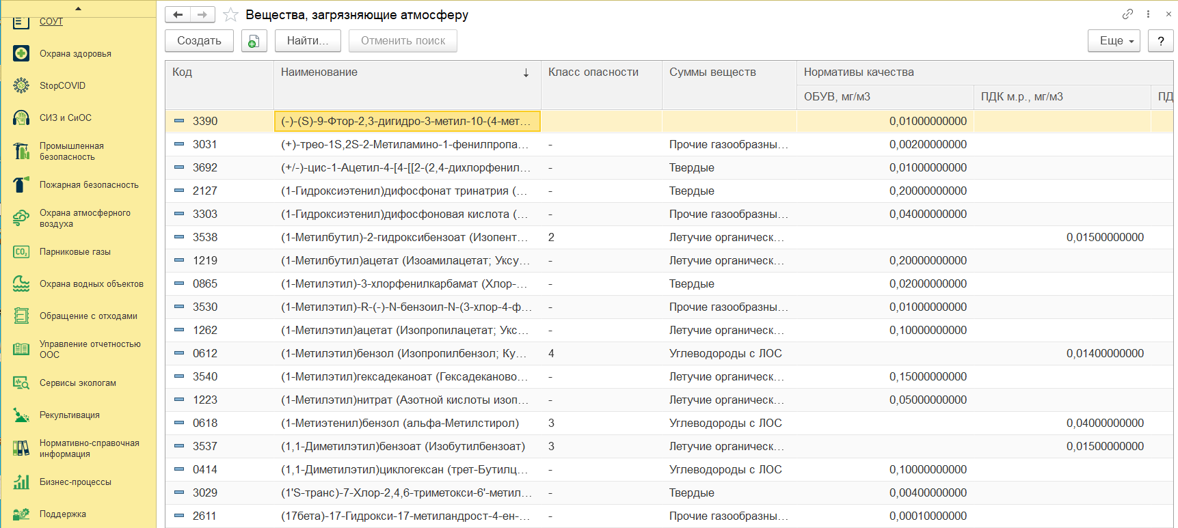Open the Бизнес-процессы chart icon
Image resolution: width=1178 pixels, height=528 pixels.
(x=21, y=482)
